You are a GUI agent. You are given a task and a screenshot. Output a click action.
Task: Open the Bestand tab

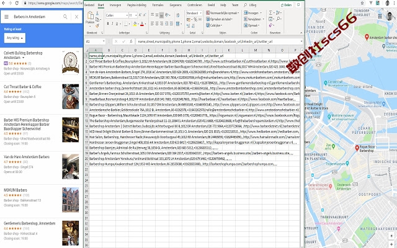(89, 5)
